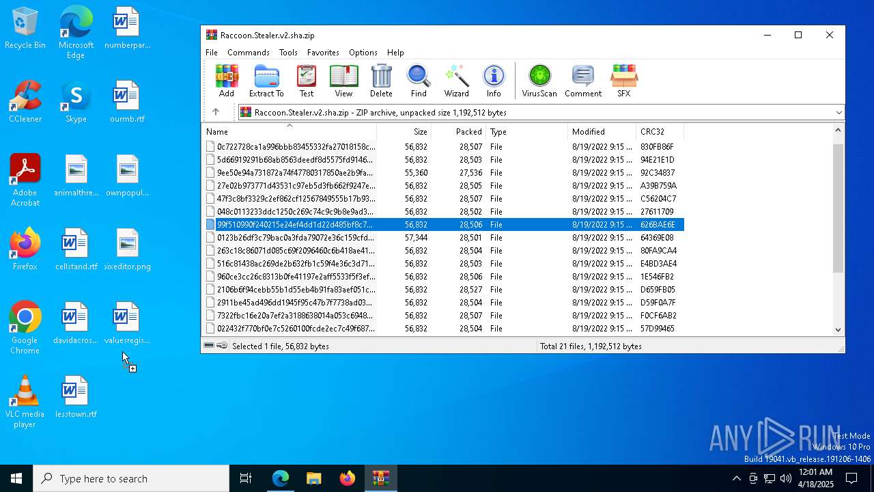Open the Tools menu

288,52
